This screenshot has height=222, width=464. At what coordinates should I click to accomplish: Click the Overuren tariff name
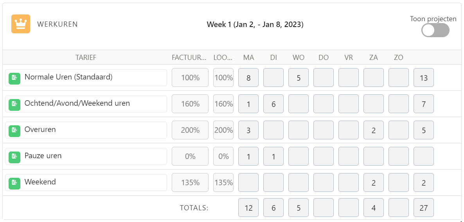(40, 130)
